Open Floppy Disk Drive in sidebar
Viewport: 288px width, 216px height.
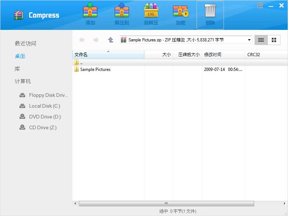coord(44,95)
